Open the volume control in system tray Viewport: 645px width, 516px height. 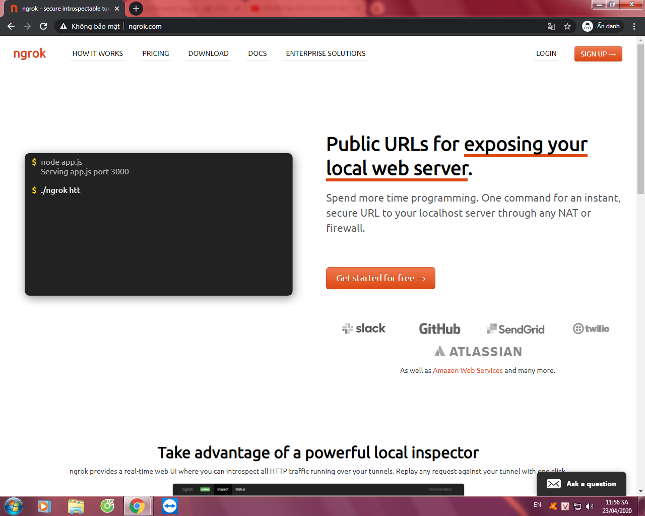590,506
